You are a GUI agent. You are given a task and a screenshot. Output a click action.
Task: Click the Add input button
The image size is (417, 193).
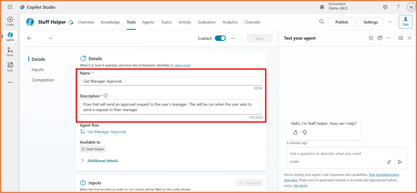249,183
